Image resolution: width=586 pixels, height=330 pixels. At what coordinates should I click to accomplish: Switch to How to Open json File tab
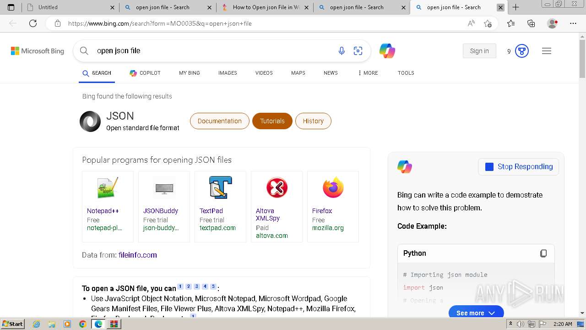pyautogui.click(x=265, y=7)
